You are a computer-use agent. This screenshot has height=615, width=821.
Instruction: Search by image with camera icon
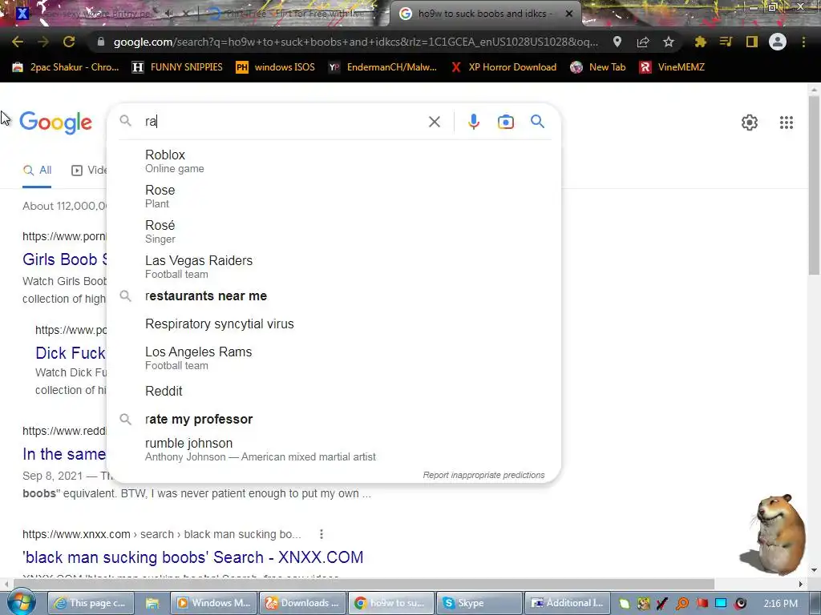[505, 122]
